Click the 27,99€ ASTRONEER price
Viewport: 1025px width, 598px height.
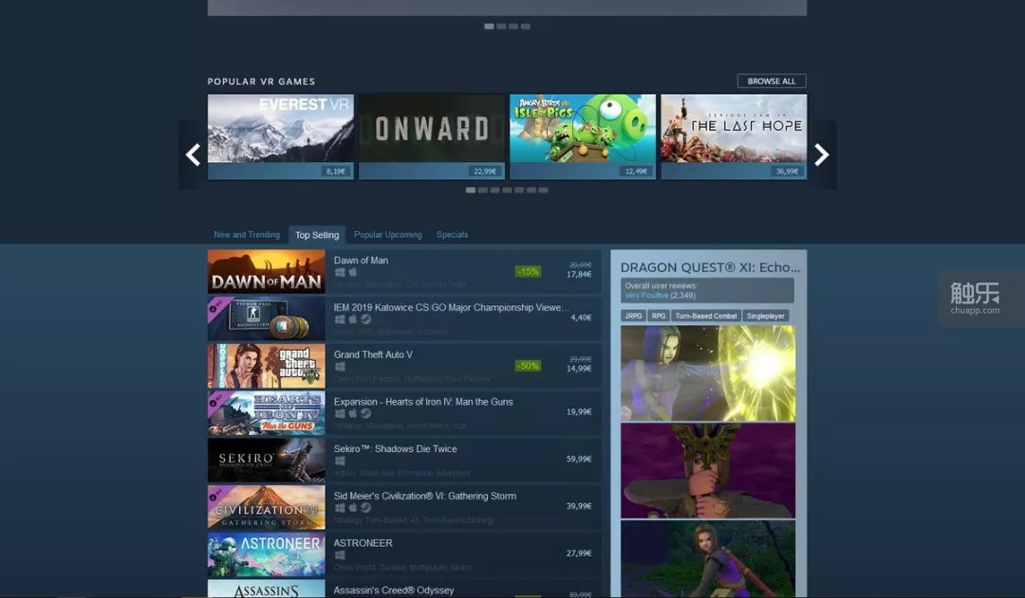(579, 553)
